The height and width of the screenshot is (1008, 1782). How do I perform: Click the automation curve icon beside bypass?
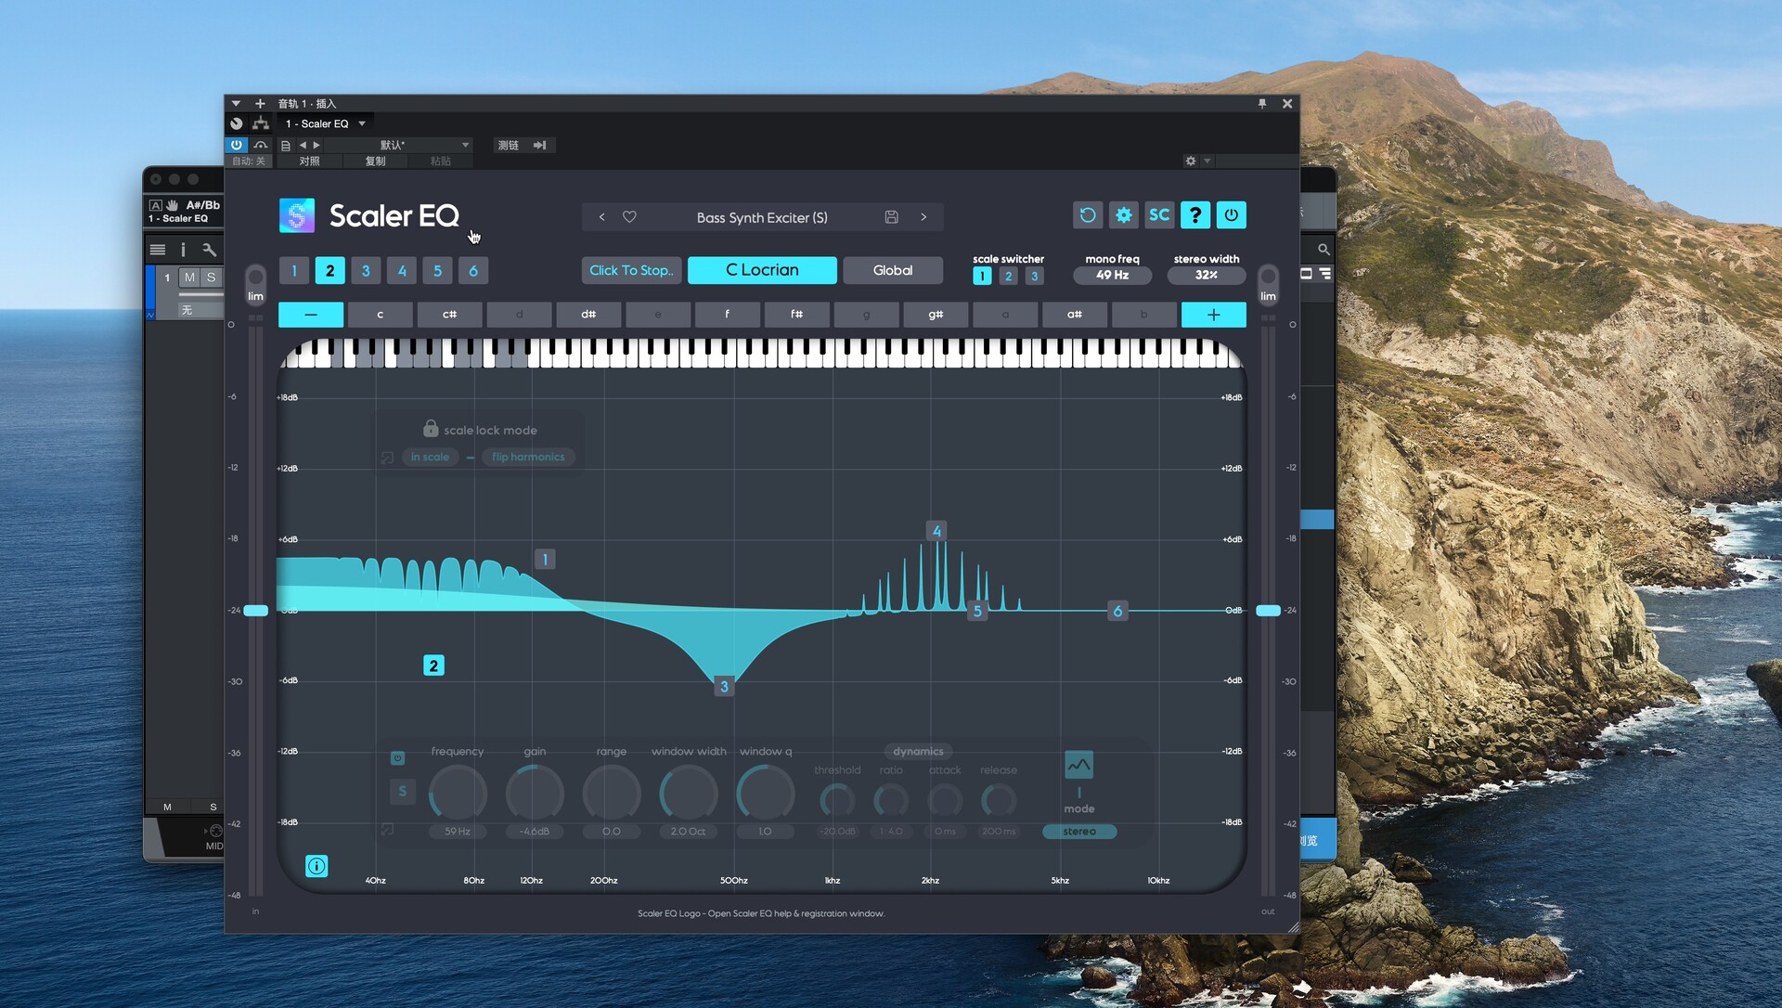click(261, 145)
